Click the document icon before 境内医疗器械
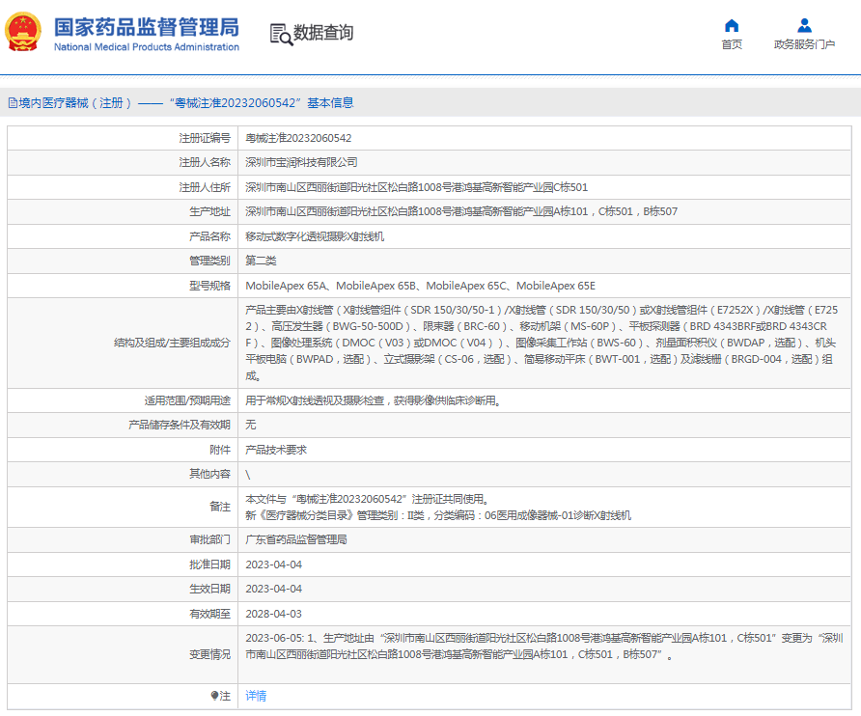Viewport: 861px width, 716px height. pos(13,102)
